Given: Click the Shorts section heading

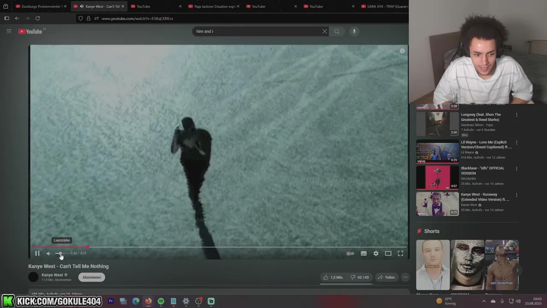Looking at the screenshot, I should click(432, 231).
